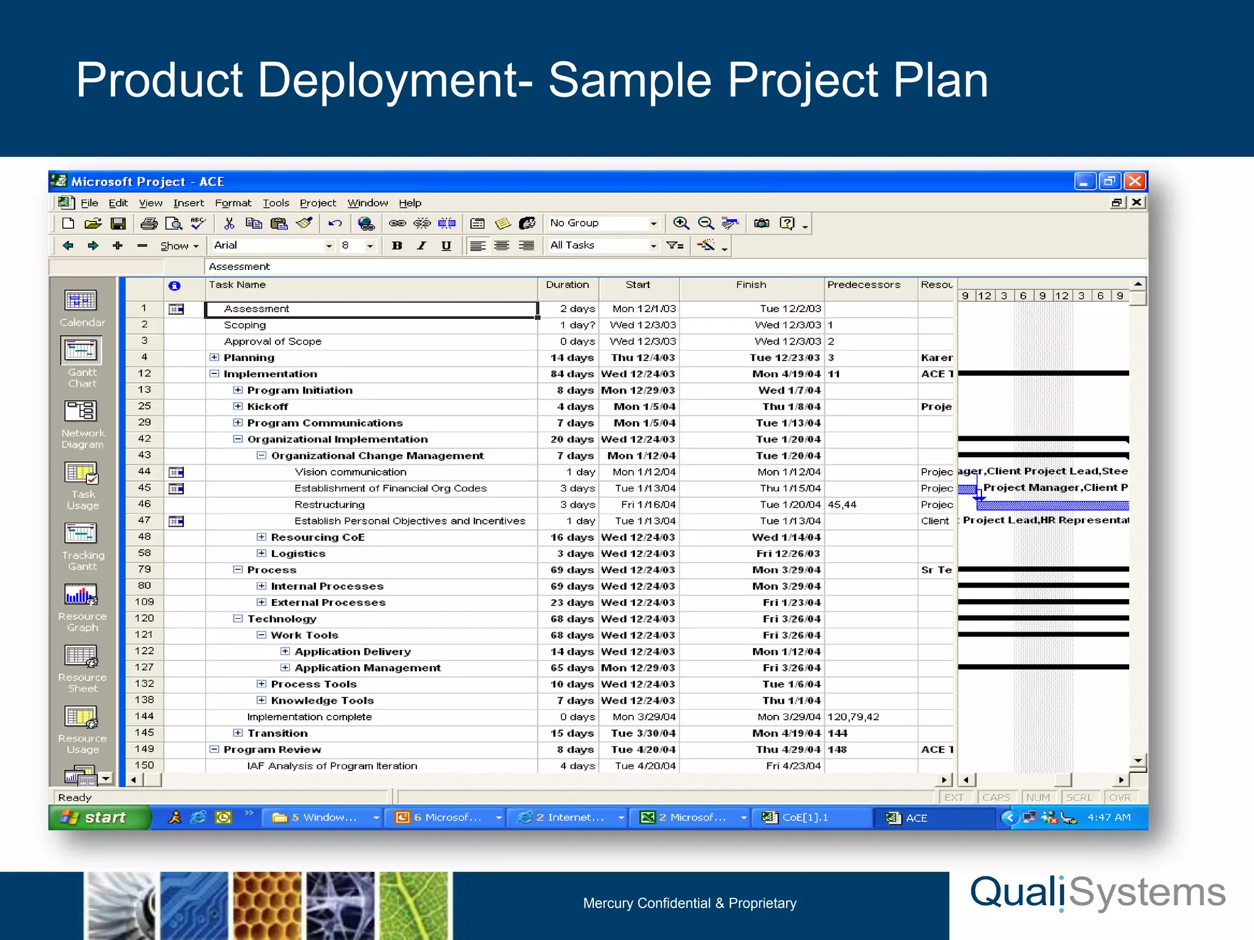
Task: Open the Show outline level dropdown
Action: [x=179, y=245]
